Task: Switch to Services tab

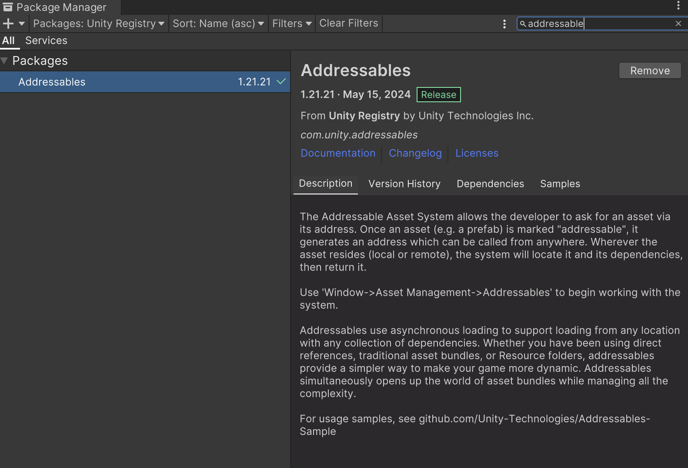Action: (x=47, y=41)
